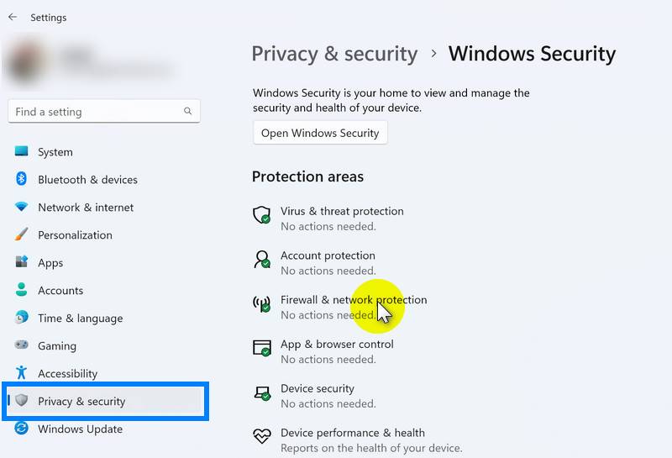The image size is (672, 458).
Task: Click the Device performance & health heart icon
Action: point(262,437)
